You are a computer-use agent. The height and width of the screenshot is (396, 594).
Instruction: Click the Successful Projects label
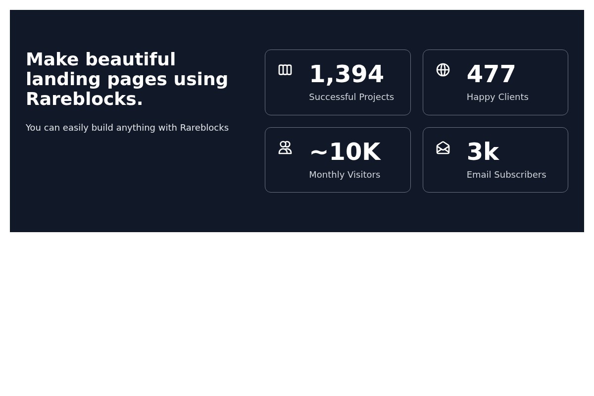point(351,97)
